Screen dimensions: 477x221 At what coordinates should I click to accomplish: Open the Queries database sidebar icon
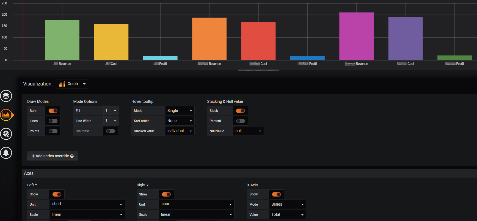tap(6, 96)
